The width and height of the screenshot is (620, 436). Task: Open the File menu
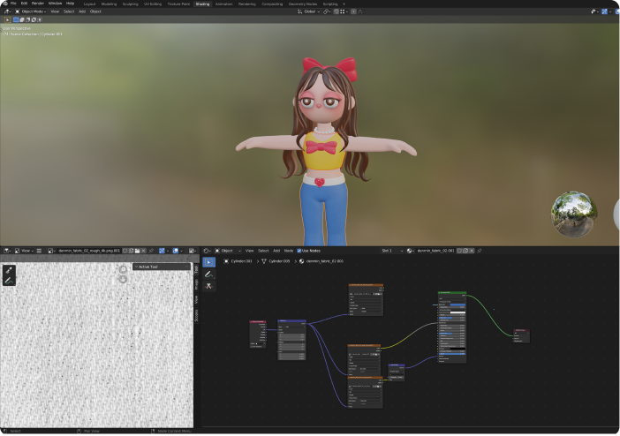pyautogui.click(x=13, y=4)
